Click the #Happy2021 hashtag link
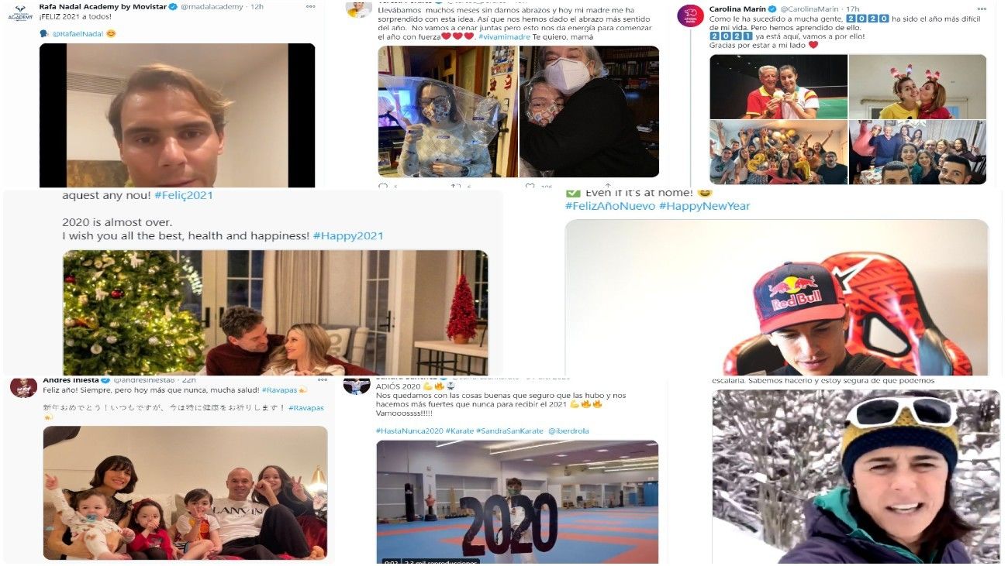The width and height of the screenshot is (1008, 566). 348,235
